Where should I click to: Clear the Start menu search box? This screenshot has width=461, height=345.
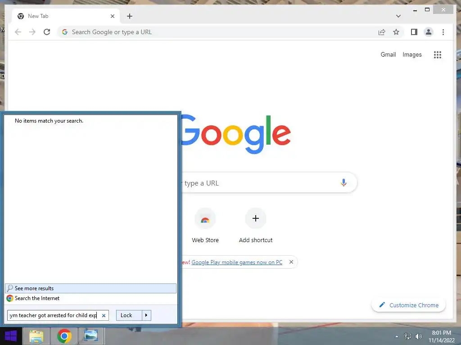(x=104, y=316)
